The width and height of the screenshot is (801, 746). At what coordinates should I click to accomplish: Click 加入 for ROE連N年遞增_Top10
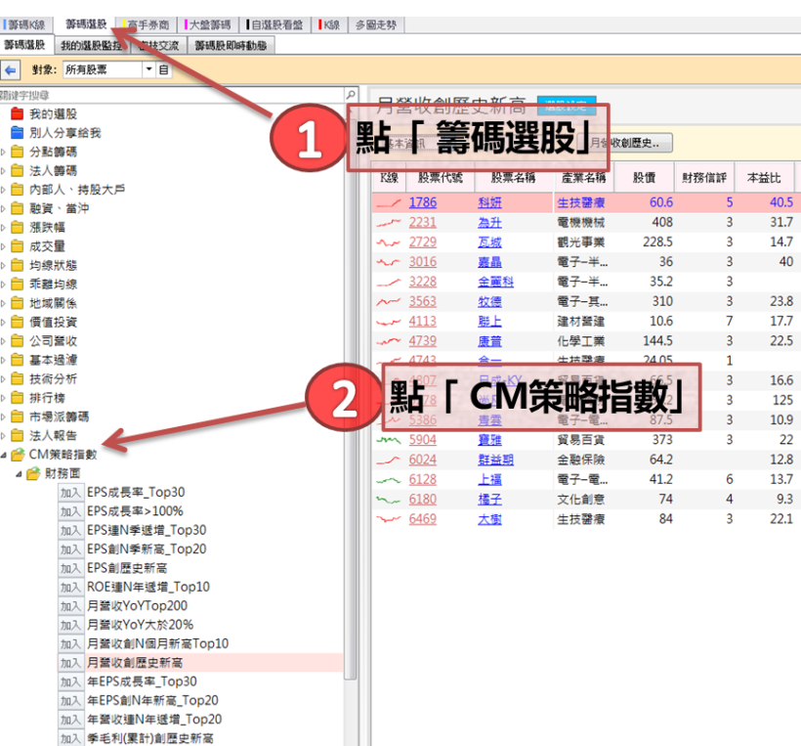click(x=70, y=587)
